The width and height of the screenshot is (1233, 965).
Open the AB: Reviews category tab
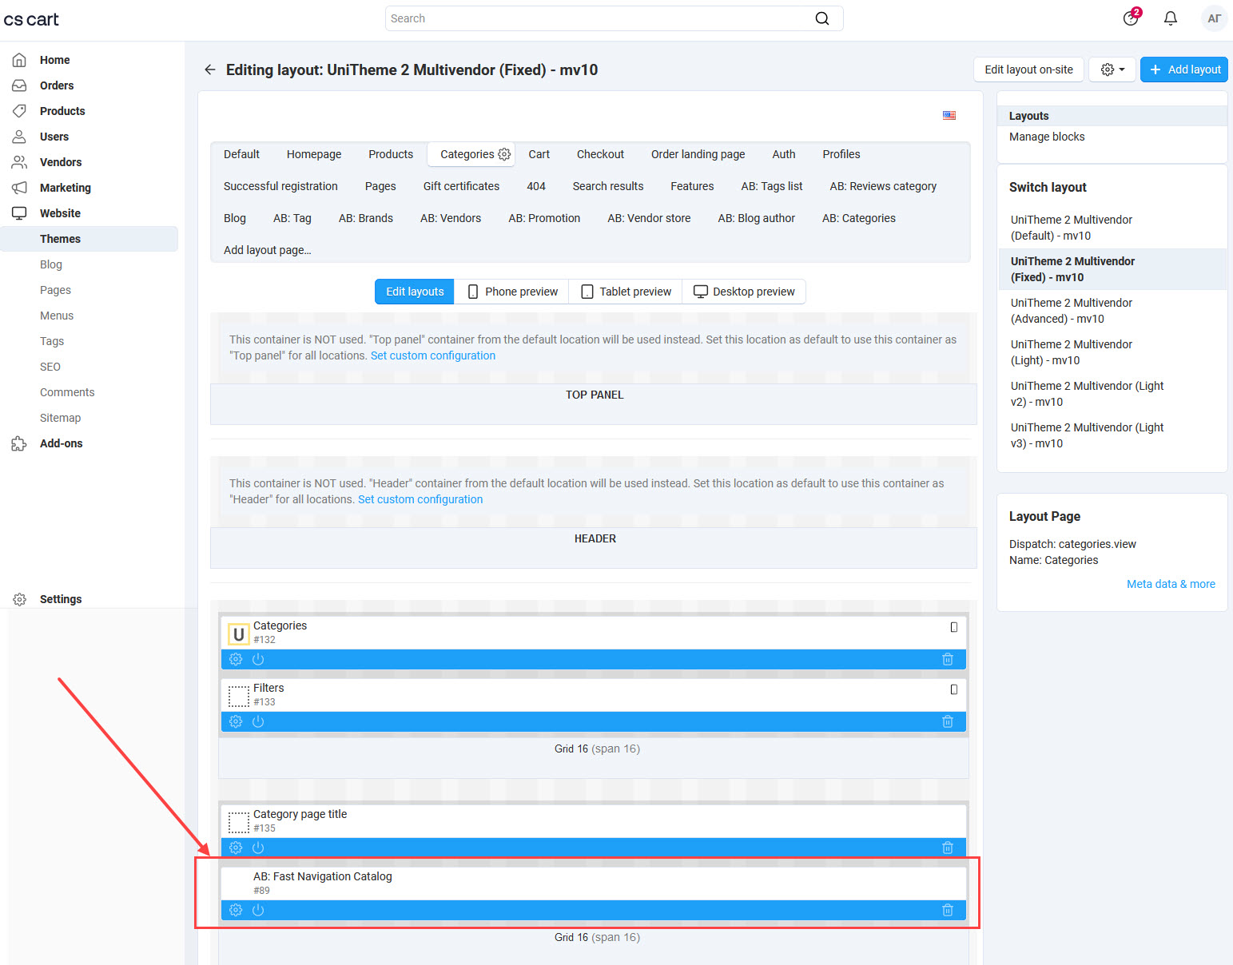click(x=883, y=186)
